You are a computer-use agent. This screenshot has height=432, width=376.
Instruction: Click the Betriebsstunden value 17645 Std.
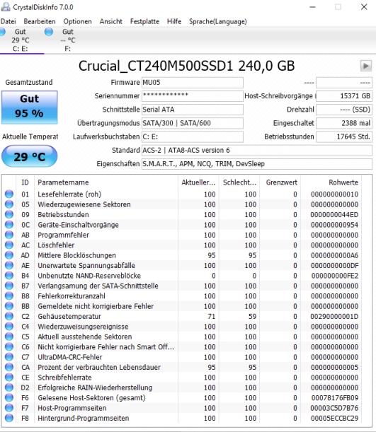pos(344,136)
